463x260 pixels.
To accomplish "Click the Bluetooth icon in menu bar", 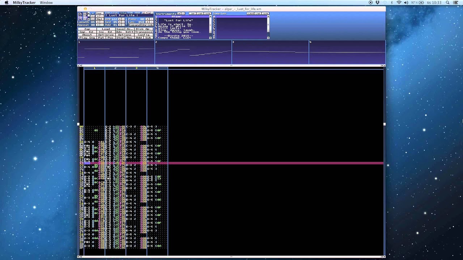I will coord(392,3).
